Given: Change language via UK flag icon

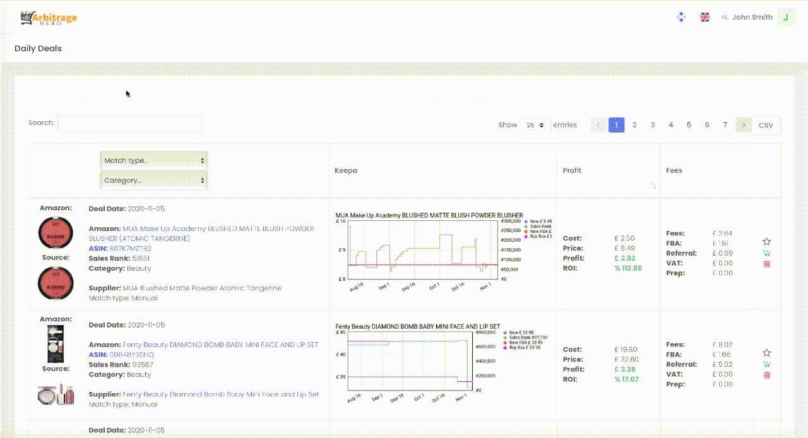Looking at the screenshot, I should point(705,17).
